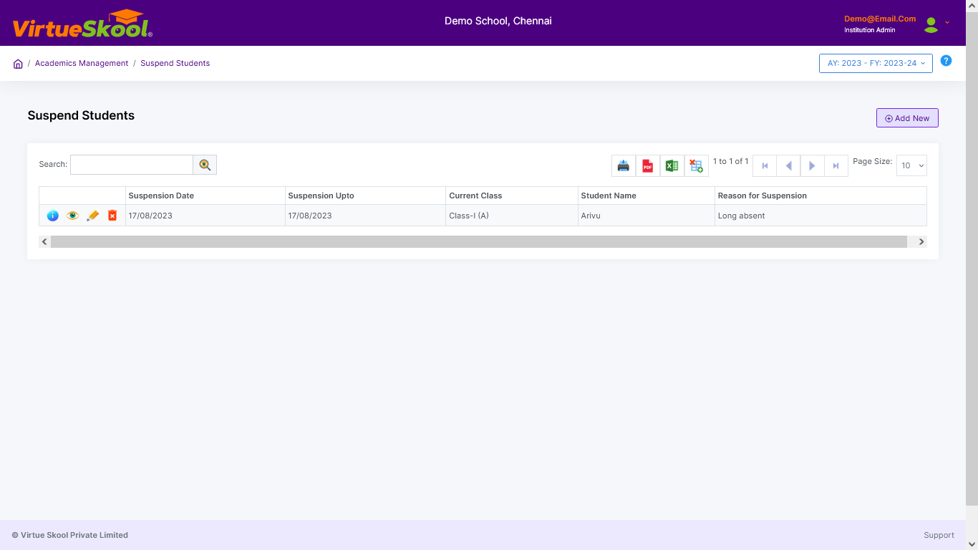Sort by Reason for Suspension header

pyautogui.click(x=820, y=196)
